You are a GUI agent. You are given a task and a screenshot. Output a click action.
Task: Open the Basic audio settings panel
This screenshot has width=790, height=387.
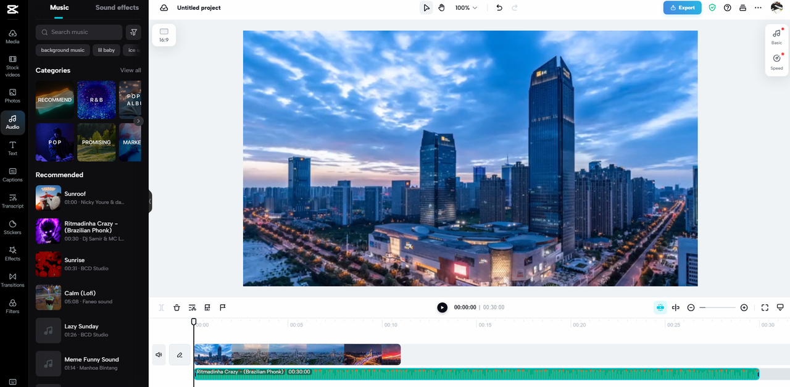[x=776, y=37]
